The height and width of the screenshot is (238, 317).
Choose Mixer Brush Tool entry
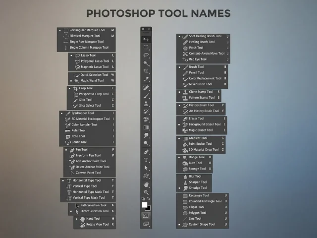click(x=202, y=84)
